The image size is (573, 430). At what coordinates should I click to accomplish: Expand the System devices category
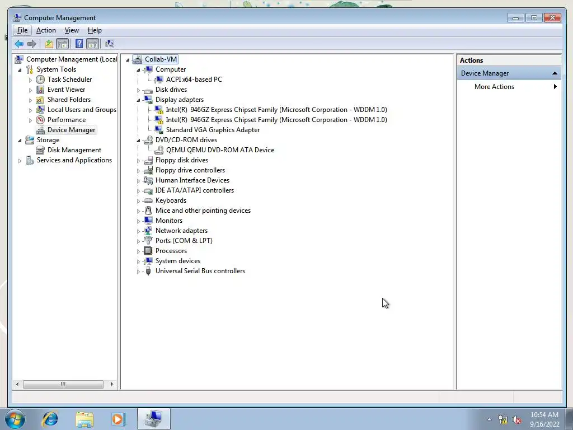pyautogui.click(x=138, y=261)
